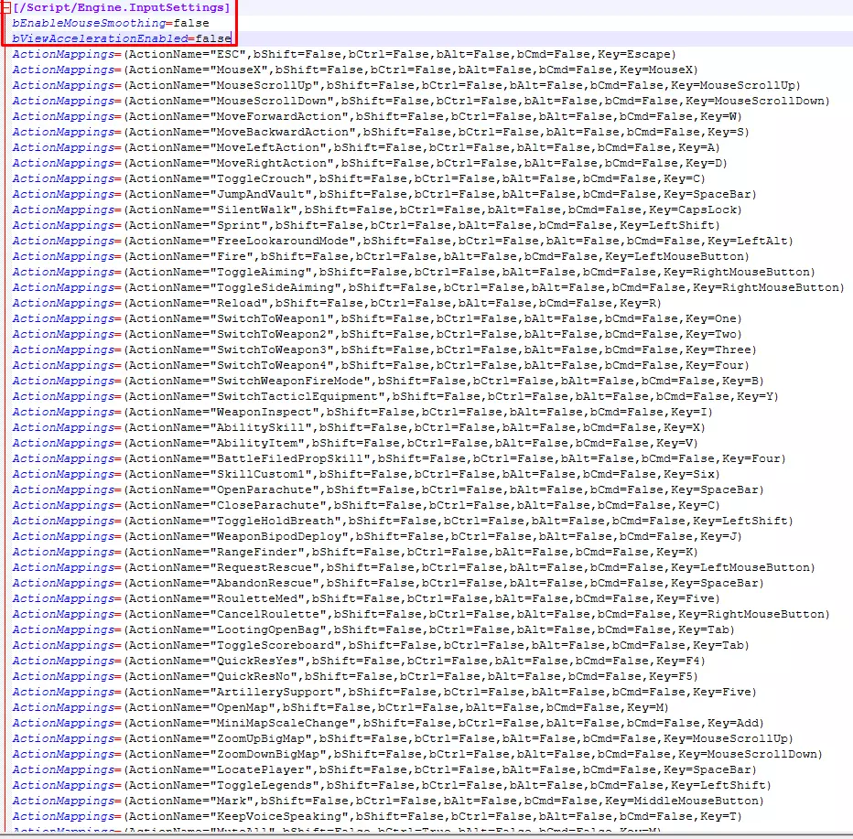
Task: Click the "AbilitySkill" mapping line
Action: (359, 427)
